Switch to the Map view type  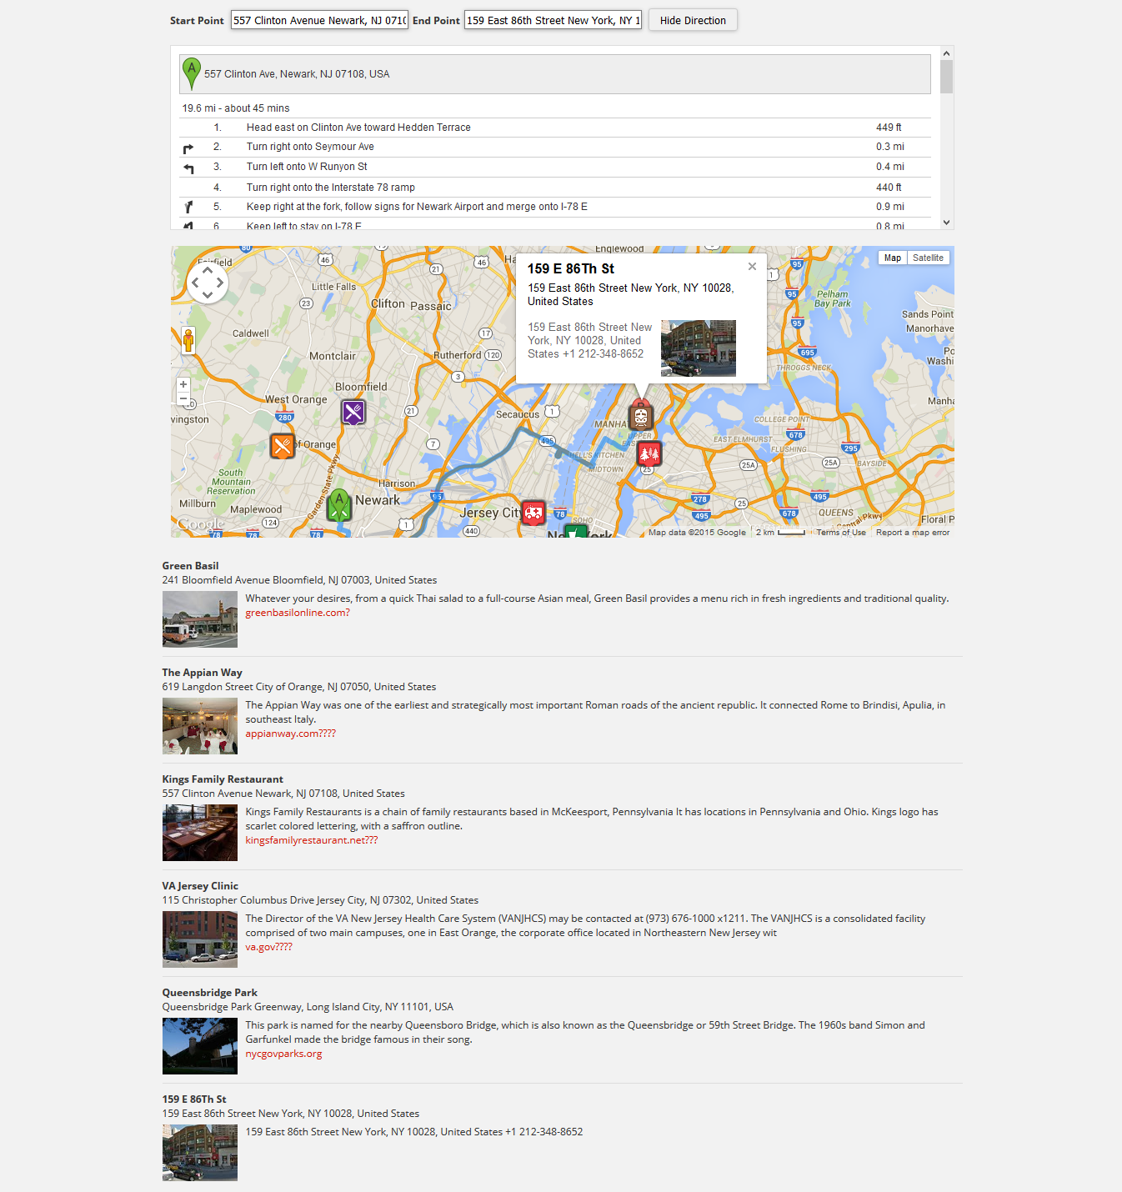pos(892,258)
